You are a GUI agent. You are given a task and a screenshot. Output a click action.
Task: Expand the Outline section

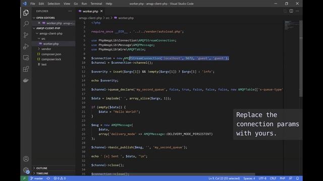42,168
